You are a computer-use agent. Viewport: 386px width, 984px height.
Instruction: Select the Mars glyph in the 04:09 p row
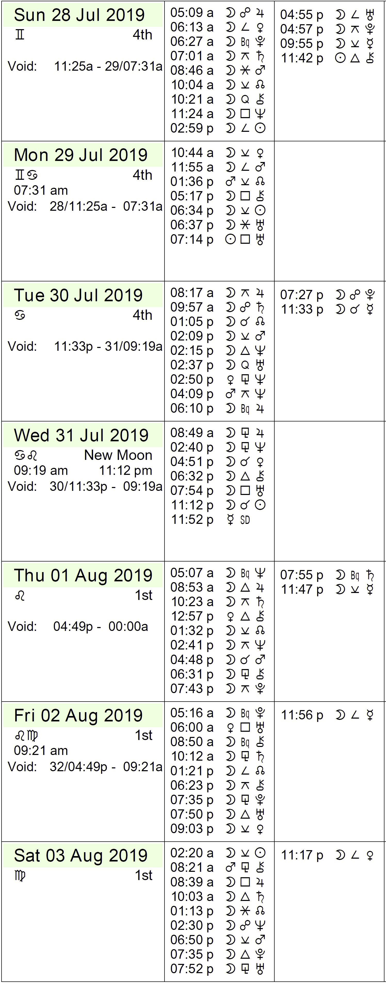point(230,394)
